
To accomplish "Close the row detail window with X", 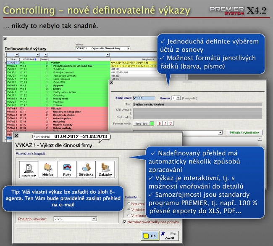I will point(111,83).
